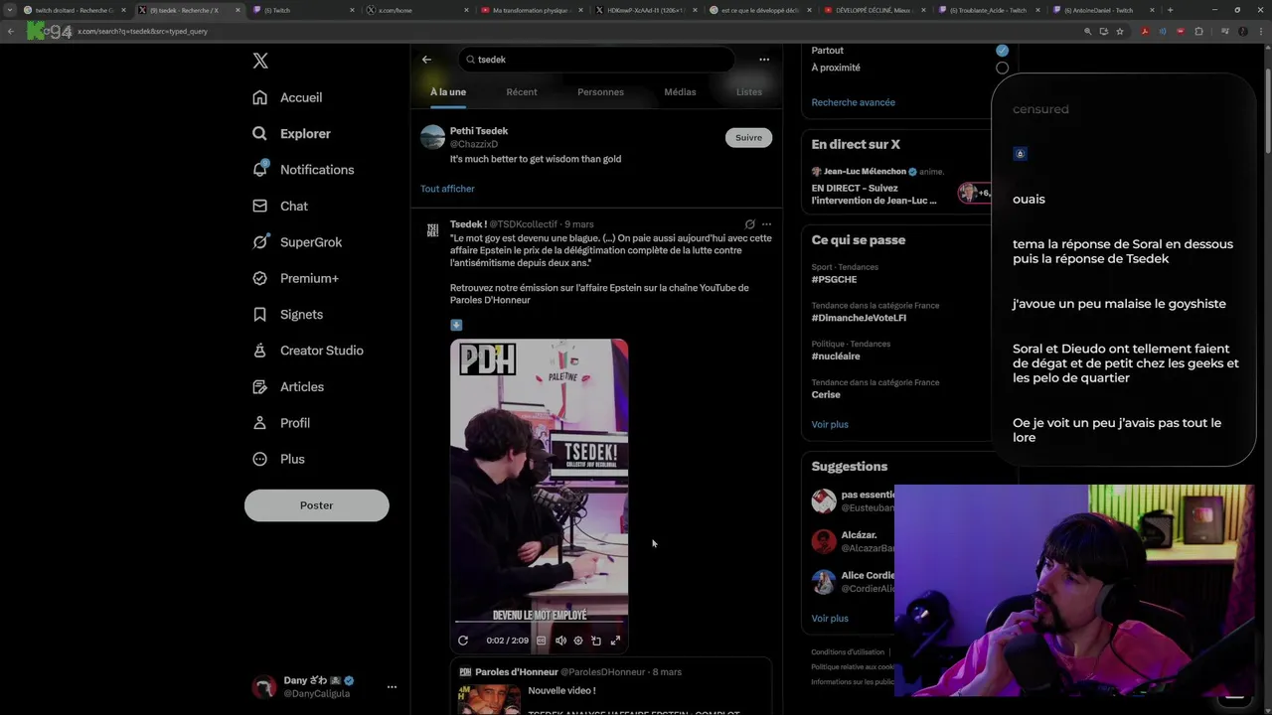Click the search field containing tsedek
1272x715 pixels.
coord(596,60)
